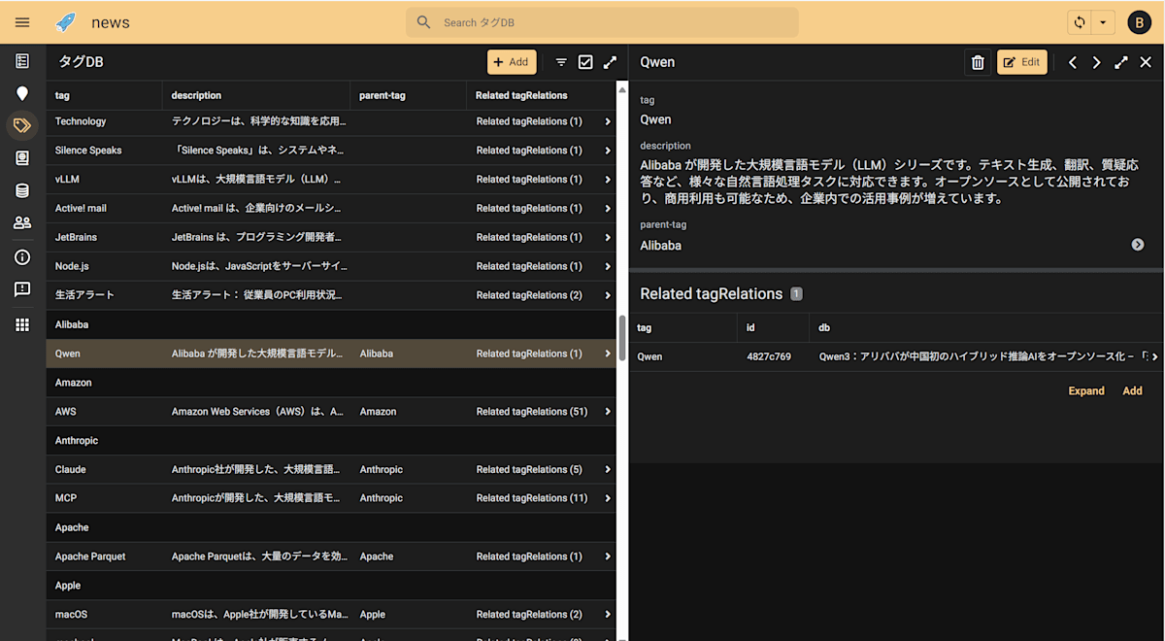This screenshot has height=641, width=1165.
Task: Open parent-tag Alibaba via round arrow
Action: coord(1138,245)
